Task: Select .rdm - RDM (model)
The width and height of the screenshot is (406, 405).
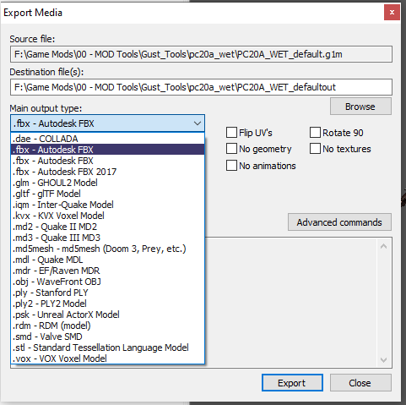Action: [107, 326]
